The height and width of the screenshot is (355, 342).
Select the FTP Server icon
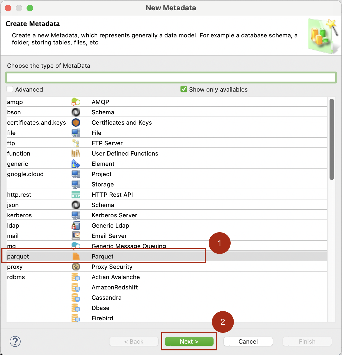click(76, 143)
